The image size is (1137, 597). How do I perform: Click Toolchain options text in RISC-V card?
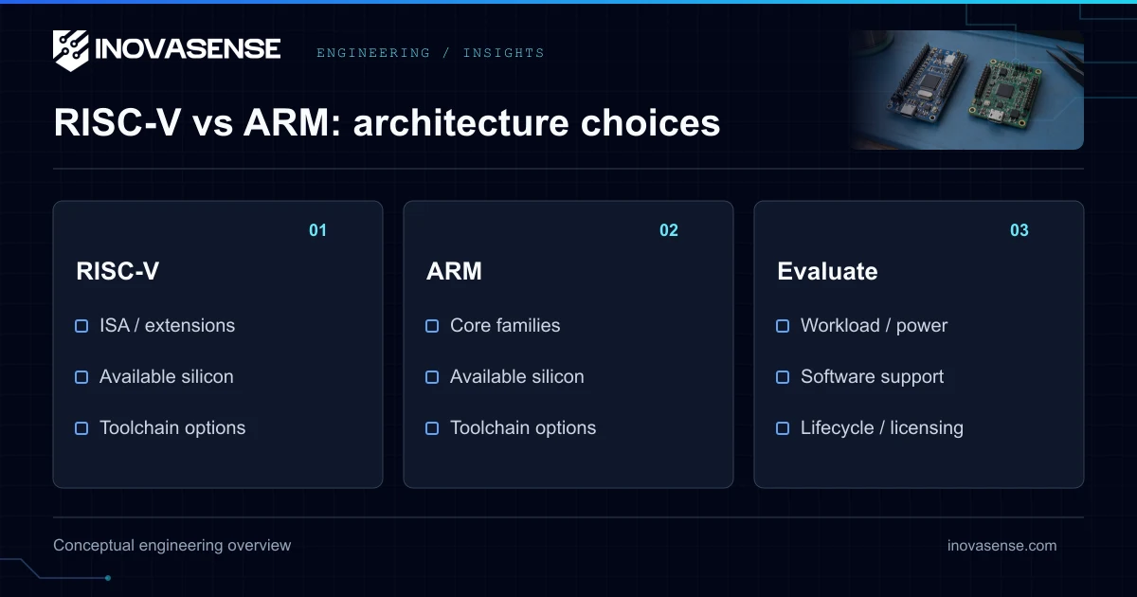coord(172,427)
